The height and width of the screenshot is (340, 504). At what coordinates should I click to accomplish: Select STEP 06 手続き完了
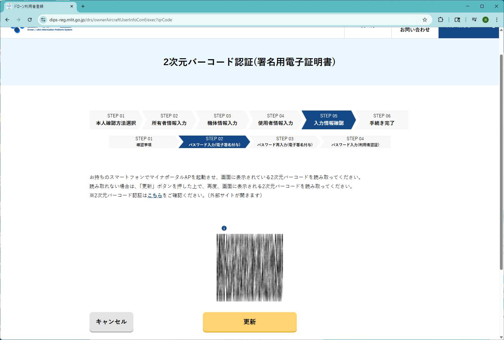coord(382,120)
